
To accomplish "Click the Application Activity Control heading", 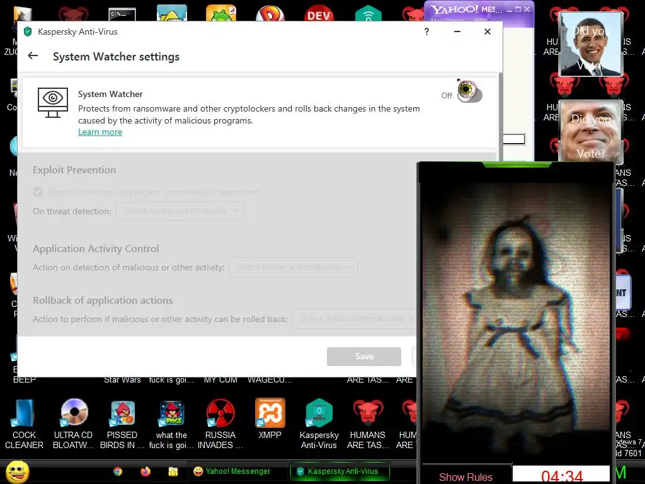I will (96, 248).
